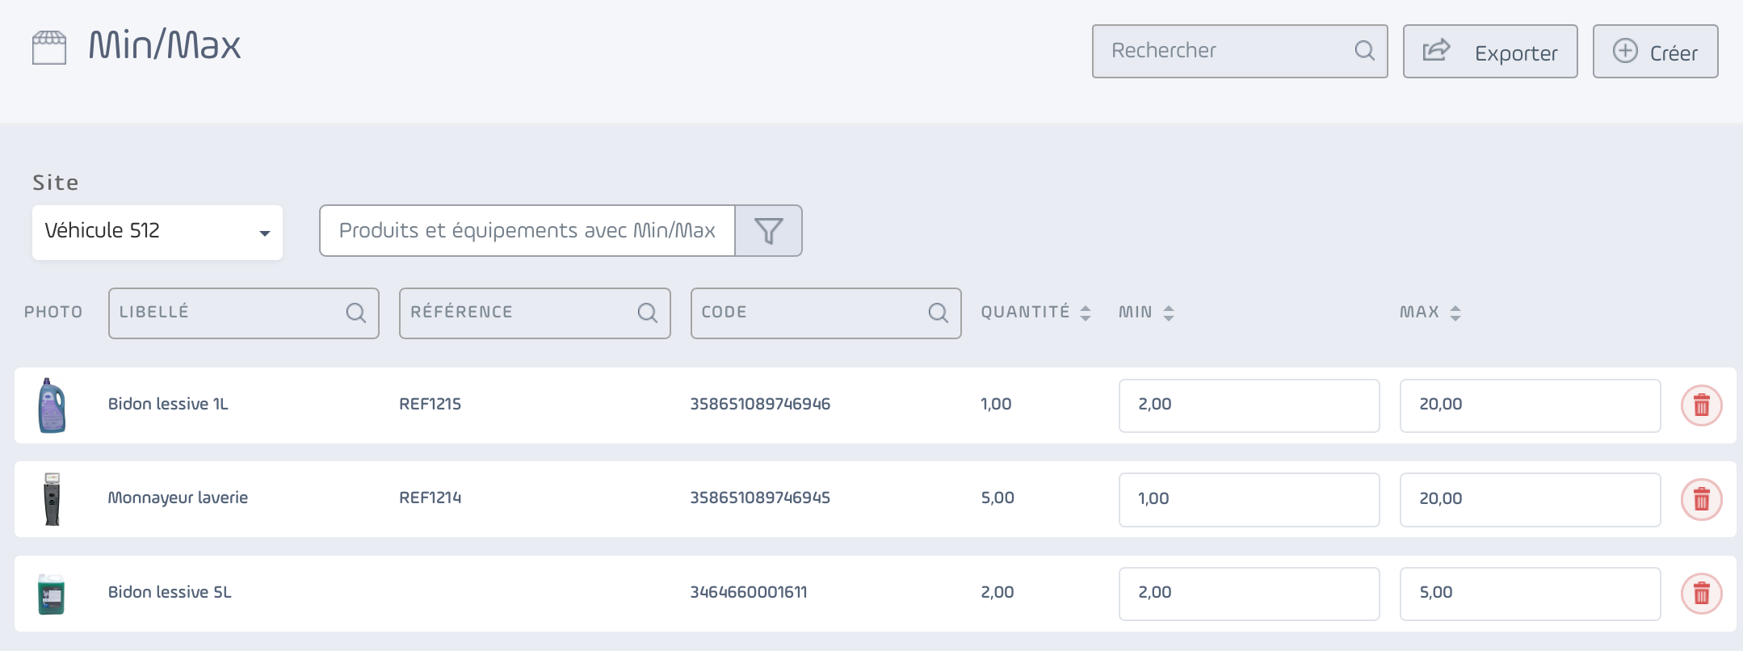Click the Code column search icon
The width and height of the screenshot is (1743, 651).
(938, 313)
